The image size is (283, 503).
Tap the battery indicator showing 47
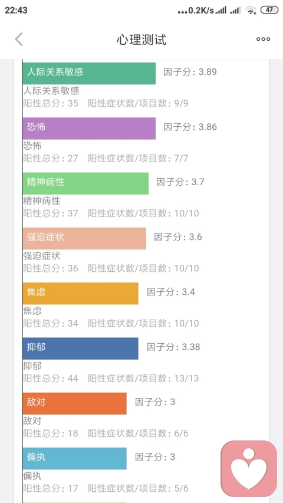pos(269,10)
